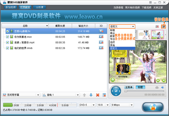Select highlighted 自定义 list entry
This screenshot has width=169, height=116.
(122, 48)
